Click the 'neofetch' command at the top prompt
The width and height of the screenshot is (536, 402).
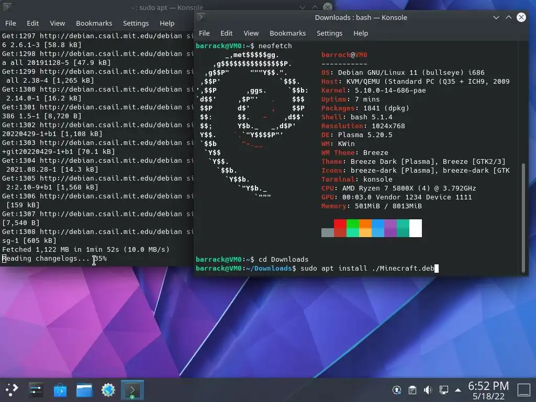coord(275,46)
